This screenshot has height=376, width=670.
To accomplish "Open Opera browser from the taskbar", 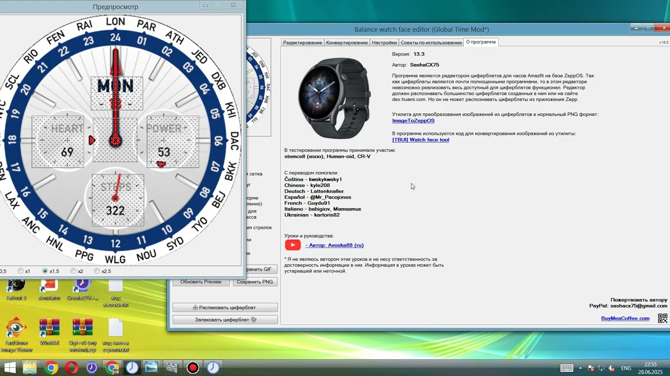I will (71, 368).
